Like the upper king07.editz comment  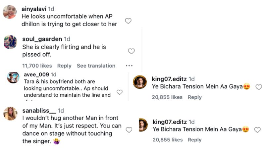[x=258, y=87]
